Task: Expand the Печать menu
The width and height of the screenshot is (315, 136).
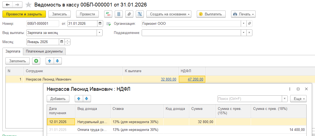Action: click(243, 14)
